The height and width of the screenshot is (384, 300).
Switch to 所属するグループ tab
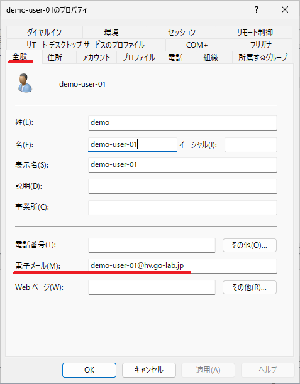(x=263, y=58)
